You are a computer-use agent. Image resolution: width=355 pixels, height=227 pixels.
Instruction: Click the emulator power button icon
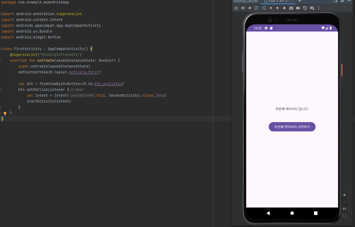click(x=236, y=8)
